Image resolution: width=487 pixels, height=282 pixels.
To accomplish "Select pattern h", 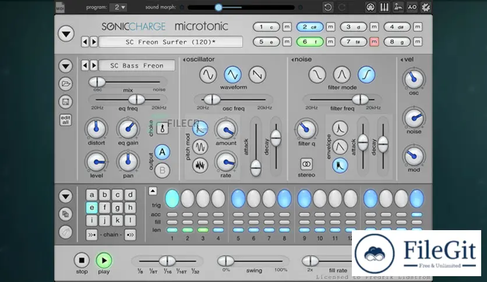I will tap(130, 207).
